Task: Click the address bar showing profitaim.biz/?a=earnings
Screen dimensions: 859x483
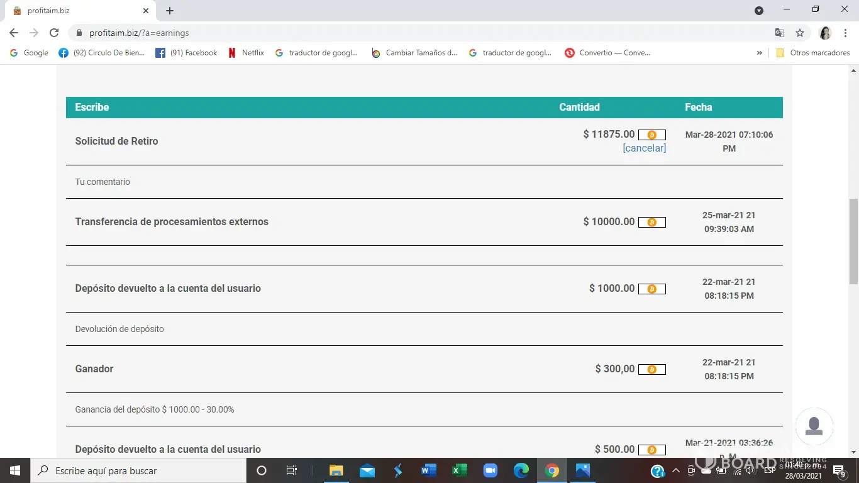Action: (421, 33)
